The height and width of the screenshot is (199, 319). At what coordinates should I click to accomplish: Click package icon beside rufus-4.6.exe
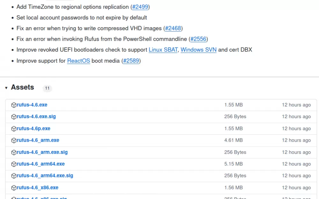coord(14,105)
